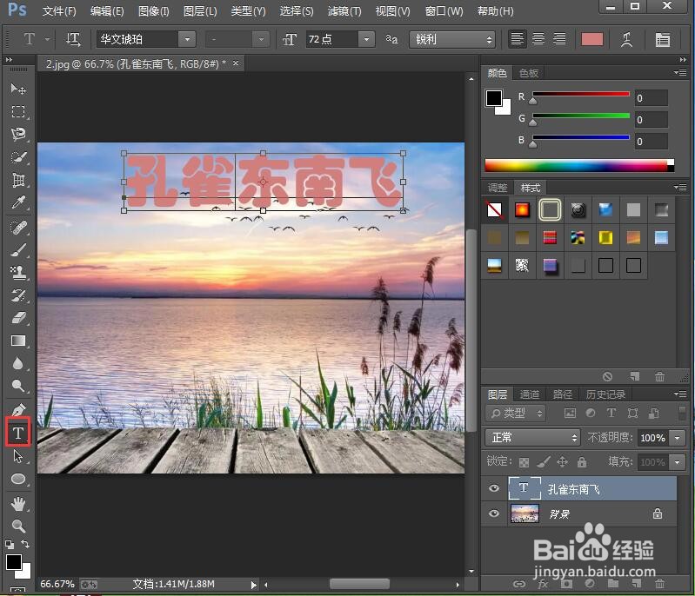Select the Zoom tool
Image resolution: width=695 pixels, height=596 pixels.
tap(17, 526)
